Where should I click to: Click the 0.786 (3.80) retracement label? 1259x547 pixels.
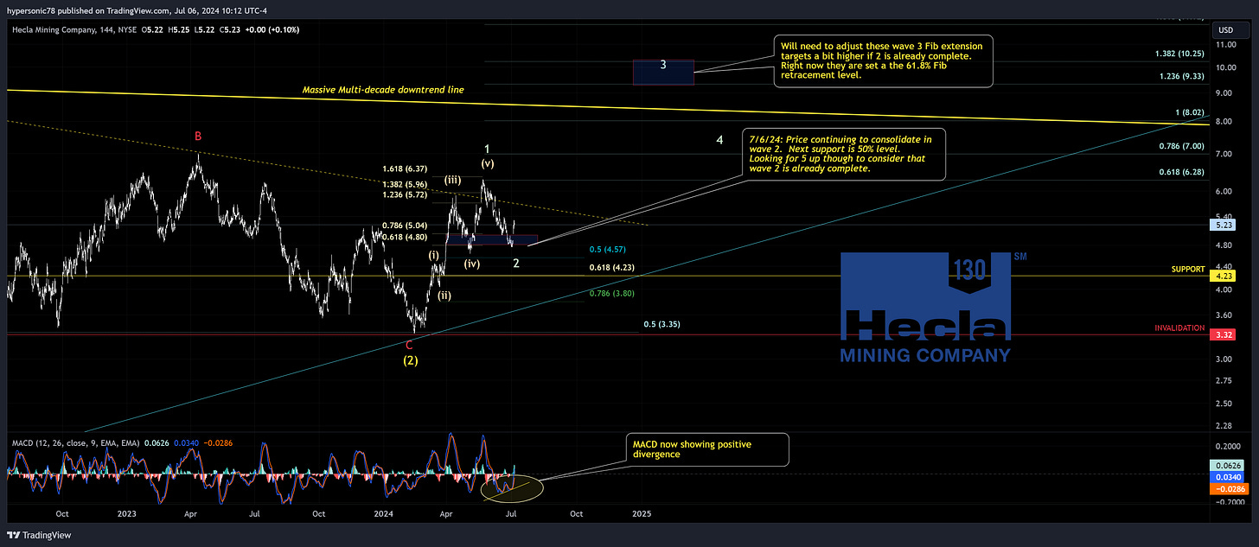click(610, 294)
